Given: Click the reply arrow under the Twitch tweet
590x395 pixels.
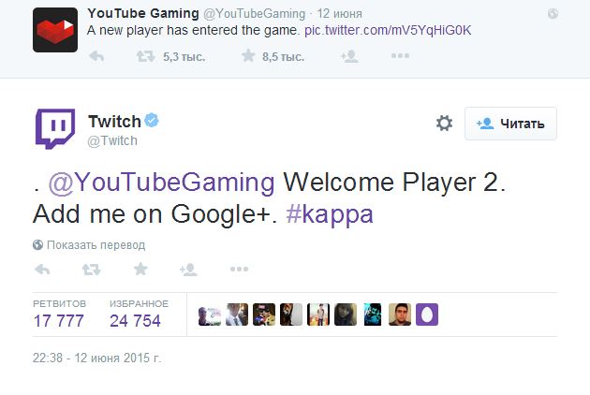Looking at the screenshot, I should pos(42,270).
